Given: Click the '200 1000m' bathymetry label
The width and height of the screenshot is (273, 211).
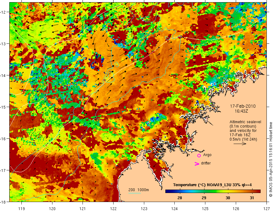Looking at the screenshot, I should [x=139, y=190].
